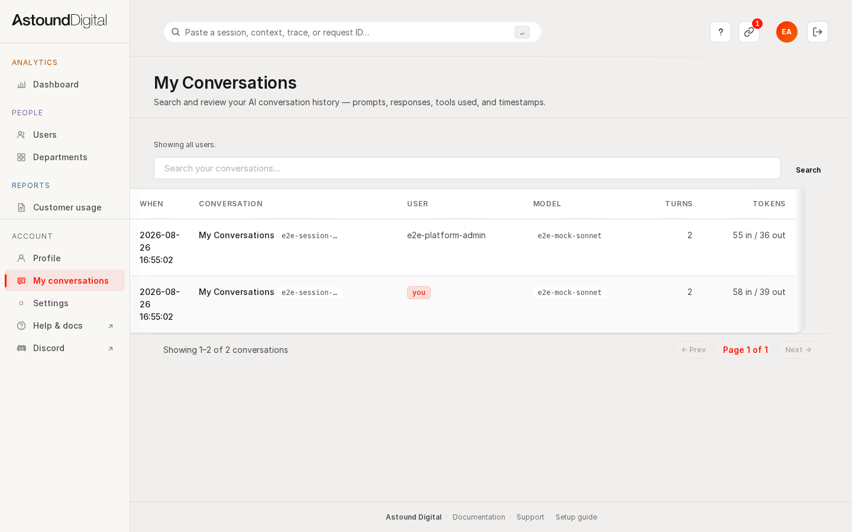Click the My conversations chat icon
The width and height of the screenshot is (852, 532).
click(x=21, y=281)
